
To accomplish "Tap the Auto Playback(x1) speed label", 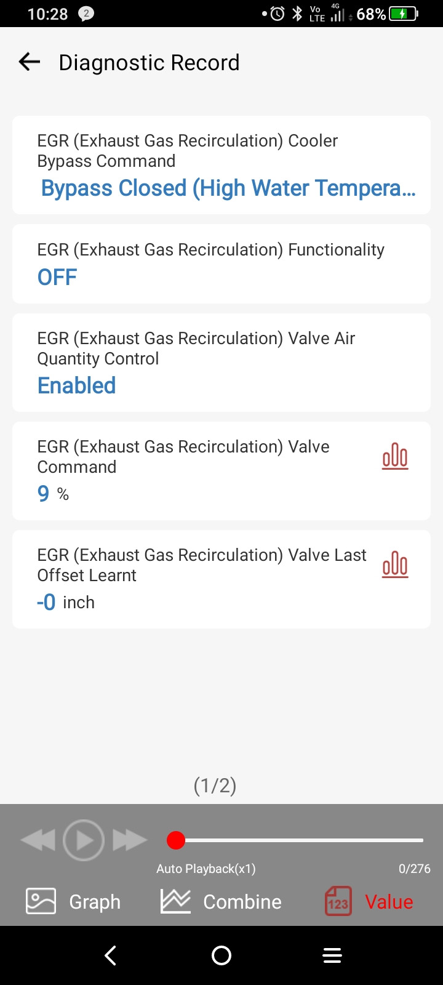I will (206, 869).
